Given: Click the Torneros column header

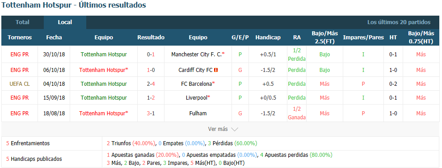Looking at the screenshot, I should pyautogui.click(x=20, y=38).
